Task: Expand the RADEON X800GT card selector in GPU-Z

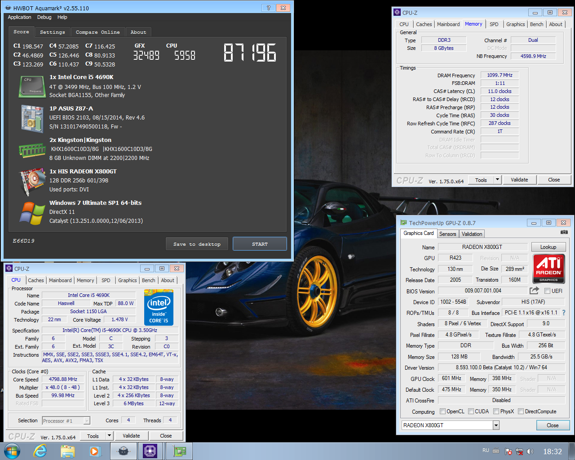Action: [496, 425]
